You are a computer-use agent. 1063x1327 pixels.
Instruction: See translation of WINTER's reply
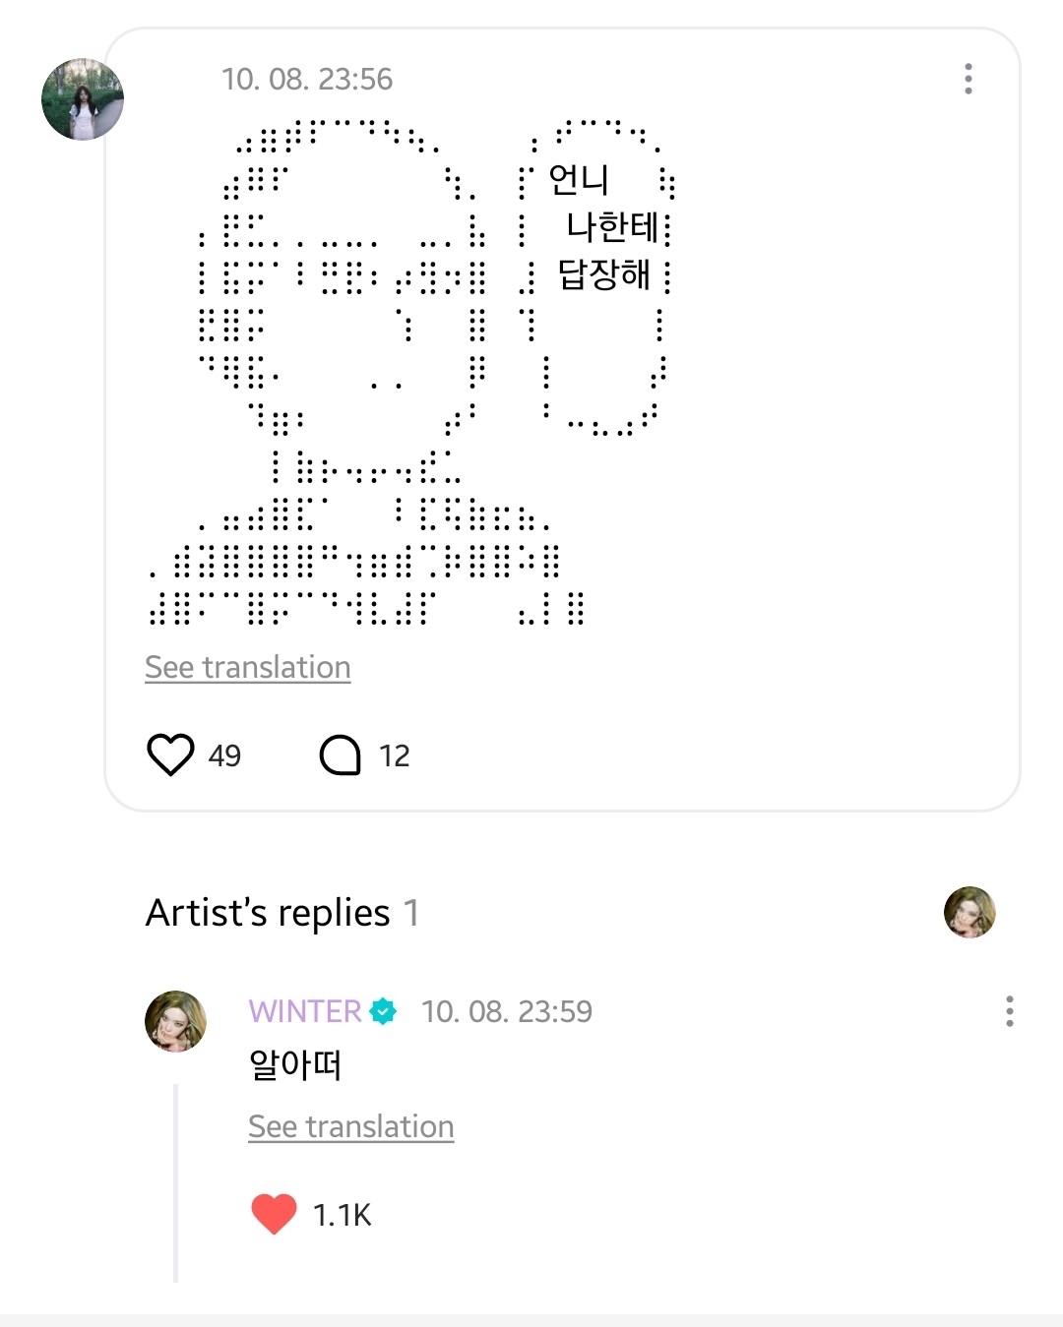tap(351, 1126)
